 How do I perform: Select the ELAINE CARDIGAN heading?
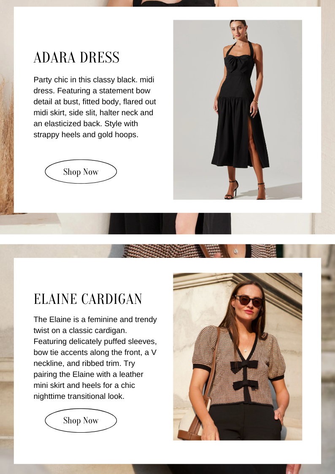(x=88, y=299)
